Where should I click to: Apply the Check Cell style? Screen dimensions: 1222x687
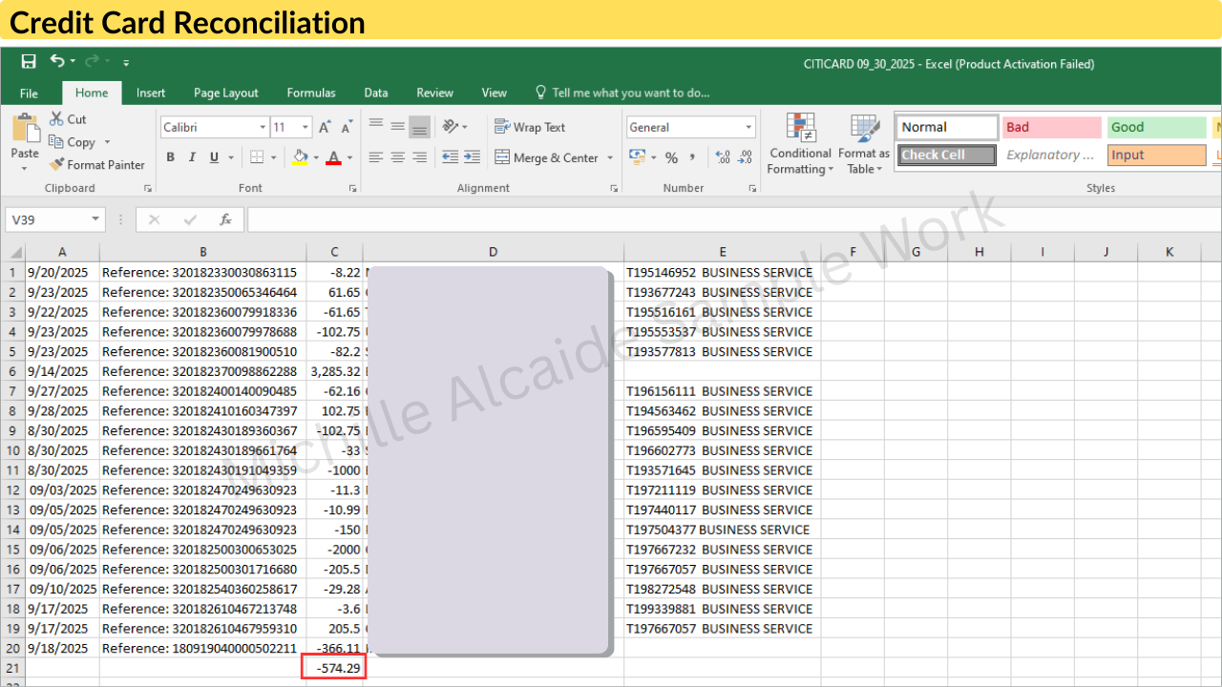[x=947, y=155]
